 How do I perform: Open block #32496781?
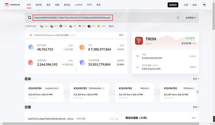click(170, 88)
